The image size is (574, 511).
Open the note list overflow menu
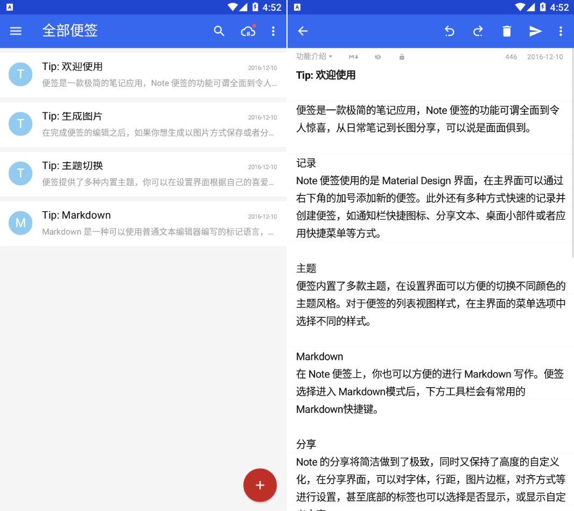click(274, 31)
